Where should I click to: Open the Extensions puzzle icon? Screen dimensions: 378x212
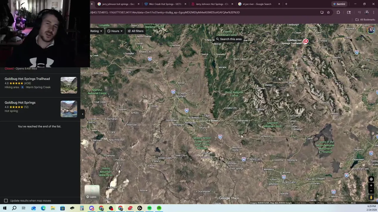point(338,12)
